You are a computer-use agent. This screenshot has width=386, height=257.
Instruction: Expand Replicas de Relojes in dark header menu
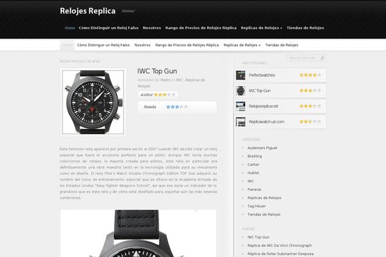[x=261, y=28]
